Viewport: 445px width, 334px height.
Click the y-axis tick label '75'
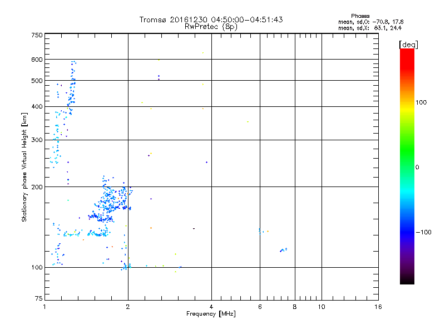point(38,298)
